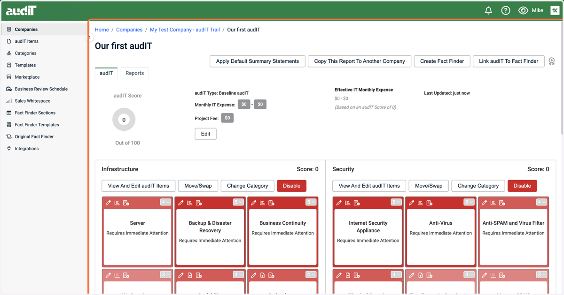564x295 pixels.
Task: Click the bar chart icon on Anti-Virus card
Action: click(421, 203)
